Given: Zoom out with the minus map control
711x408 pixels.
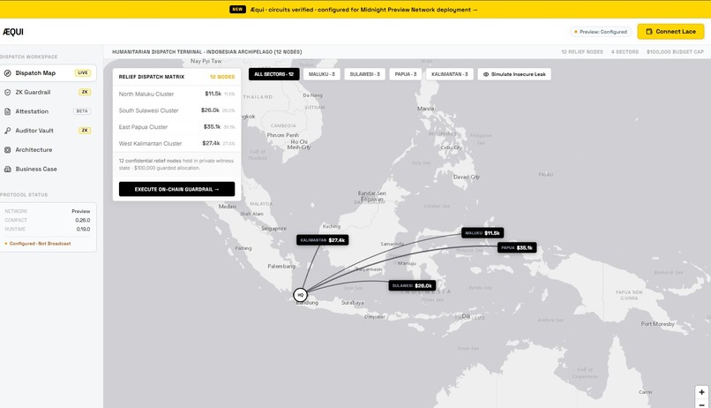Looking at the screenshot, I should pyautogui.click(x=701, y=404).
